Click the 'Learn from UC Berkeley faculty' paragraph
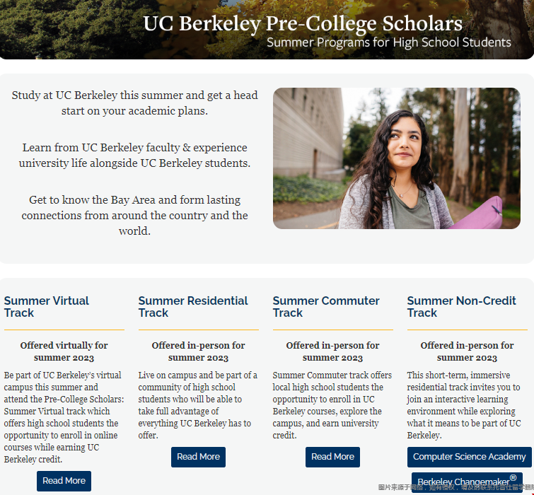The width and height of the screenshot is (534, 495). pyautogui.click(x=134, y=156)
